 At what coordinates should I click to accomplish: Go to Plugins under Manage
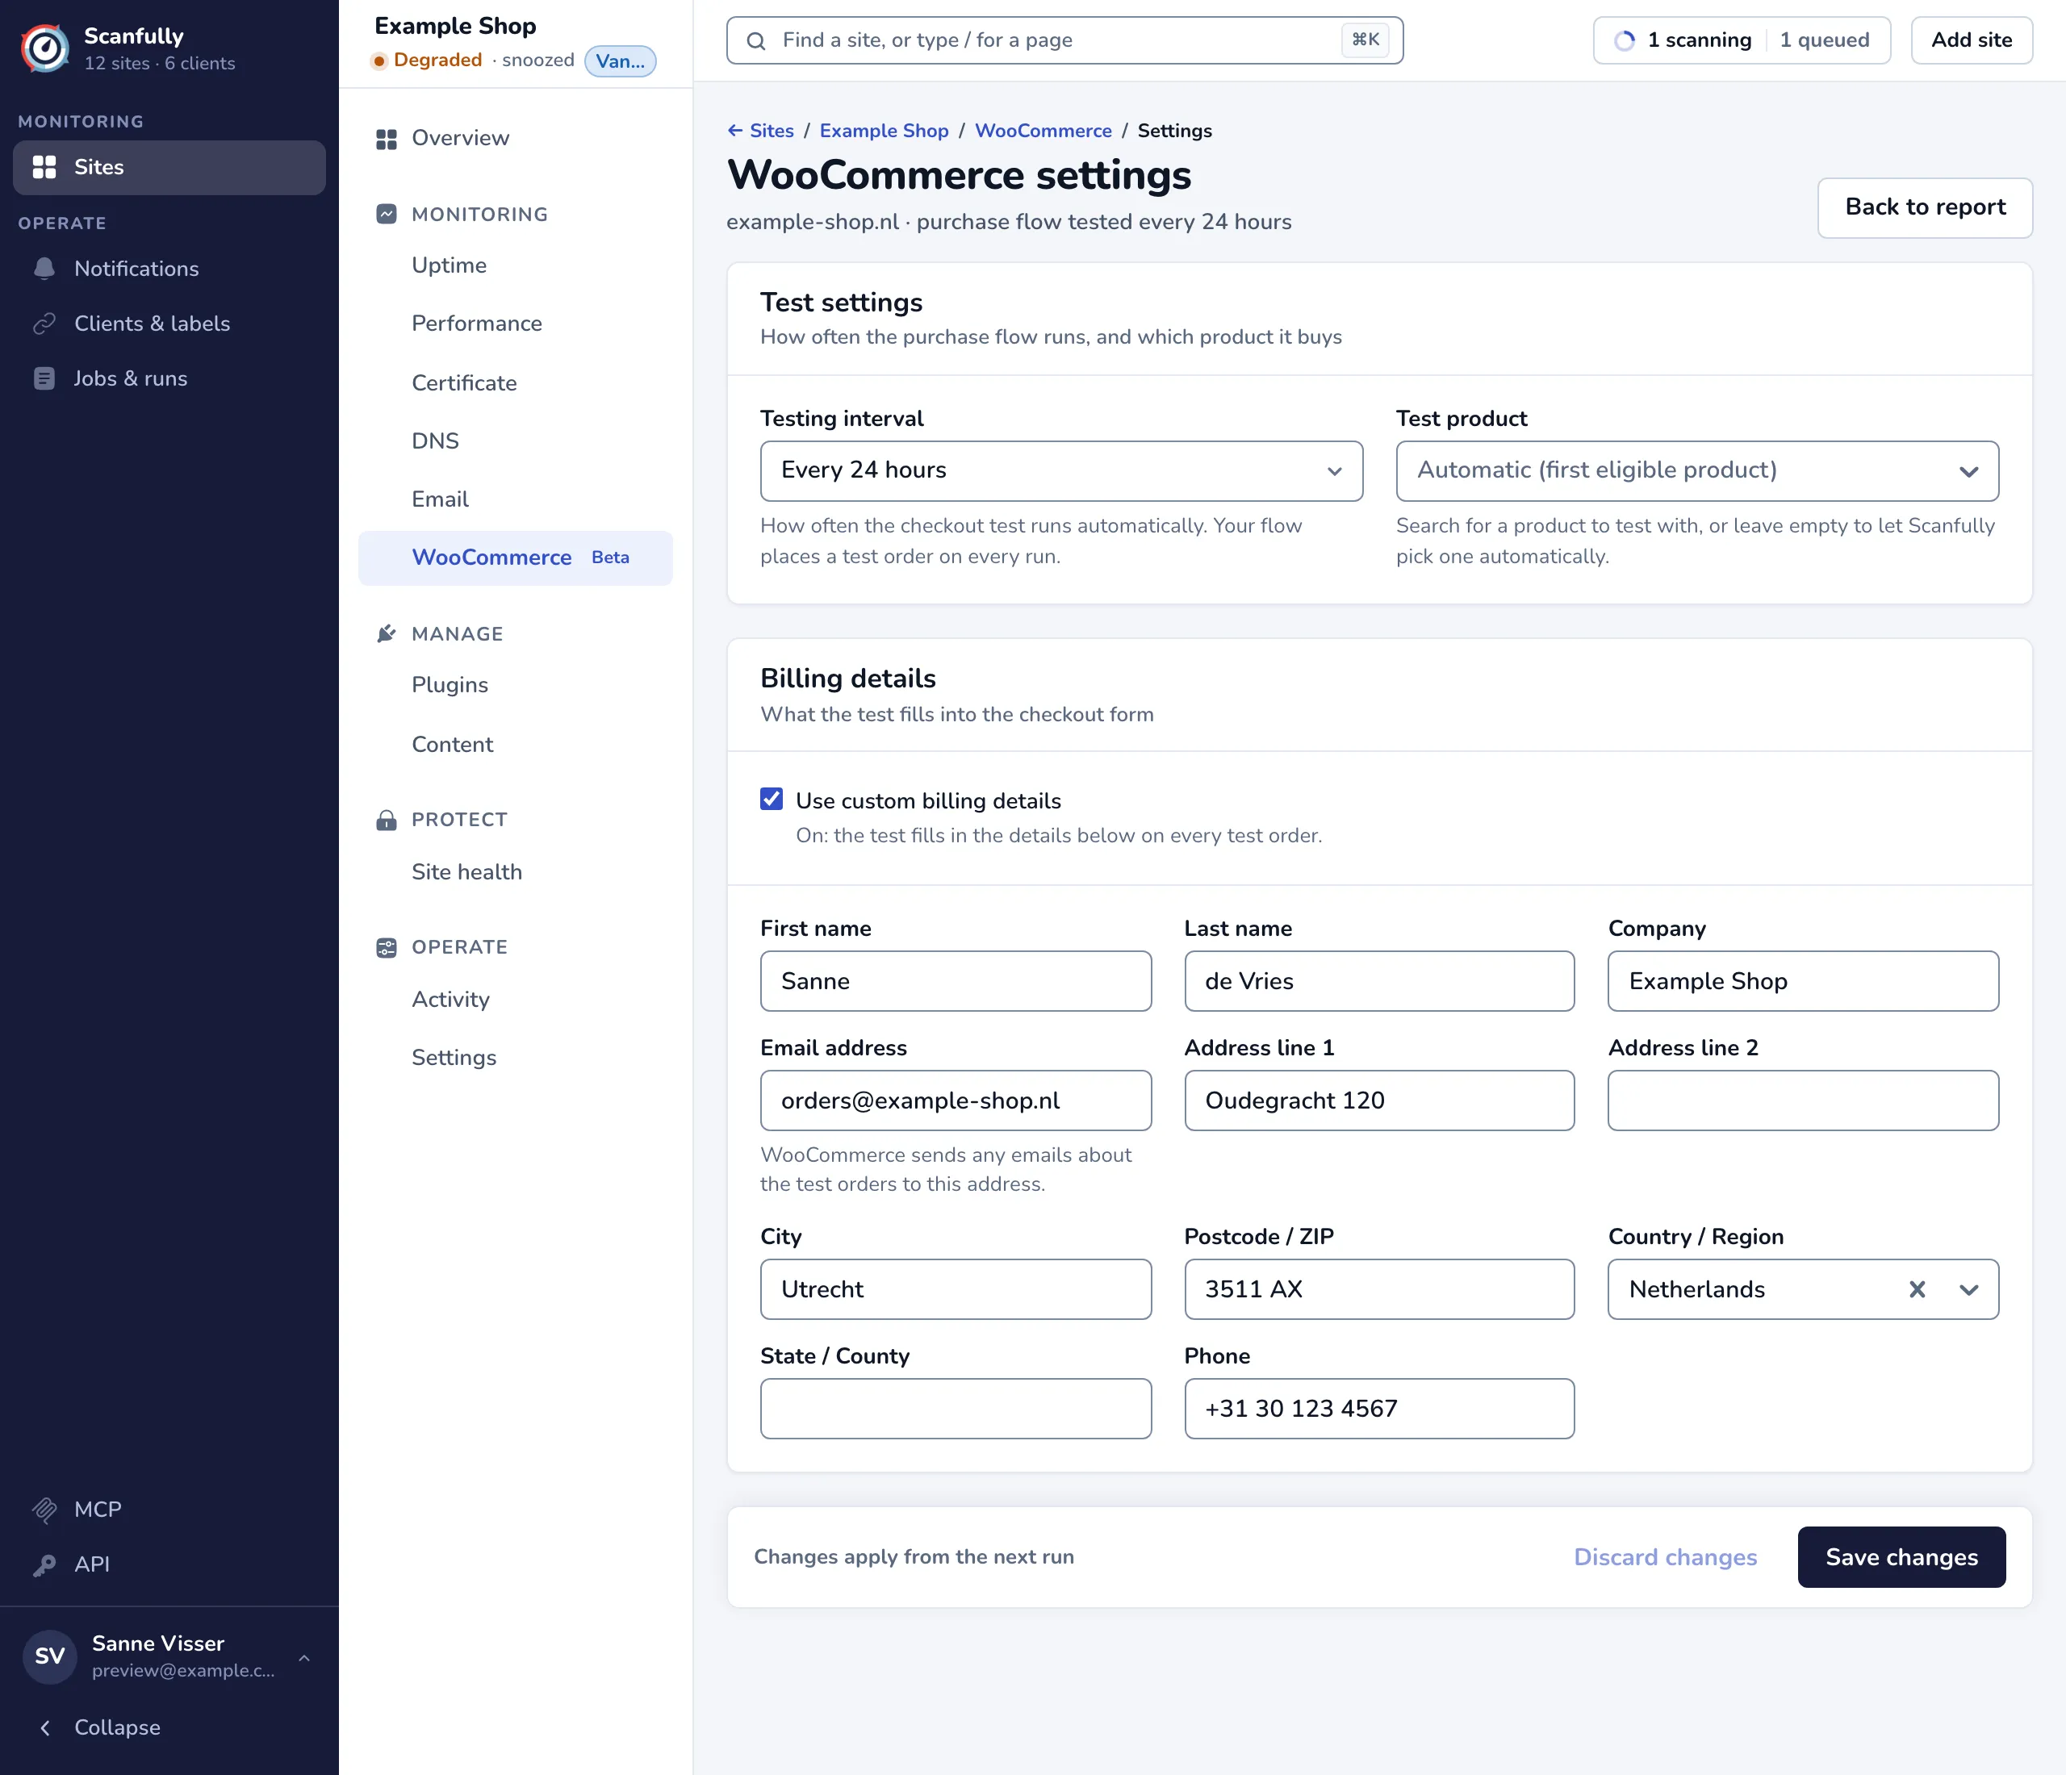pyautogui.click(x=450, y=685)
